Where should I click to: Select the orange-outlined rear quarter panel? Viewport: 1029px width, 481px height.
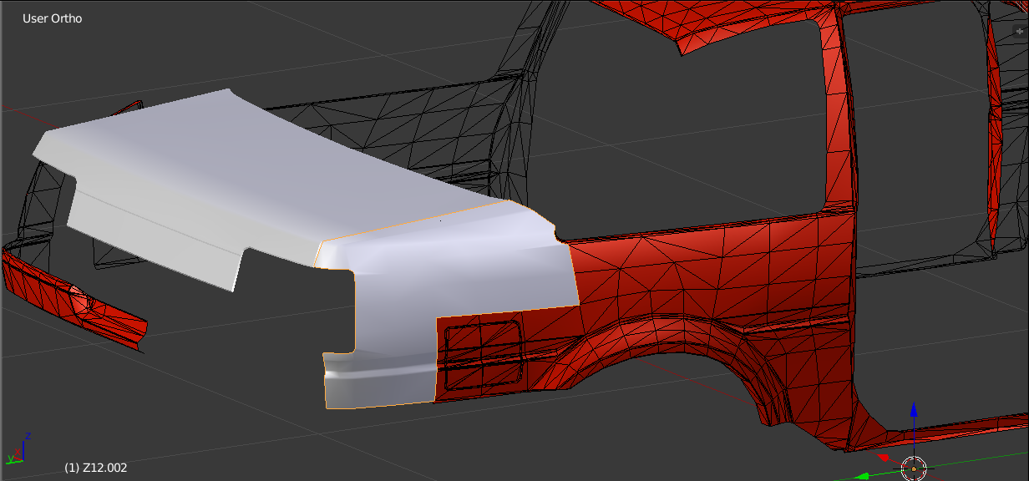[x=451, y=276]
